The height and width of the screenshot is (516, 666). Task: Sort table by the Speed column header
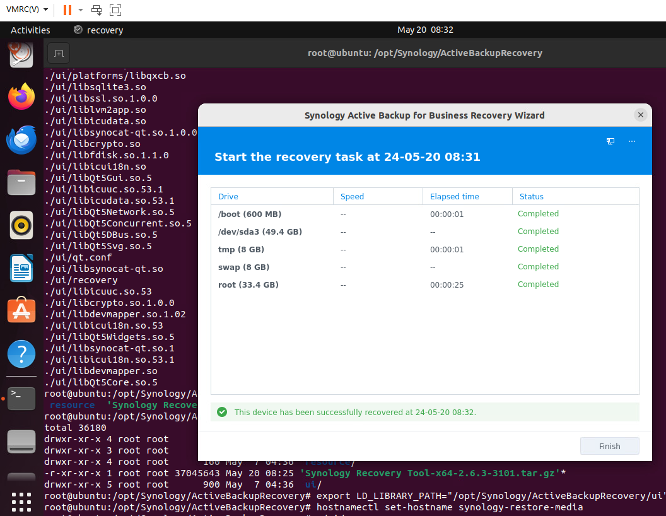click(378, 197)
